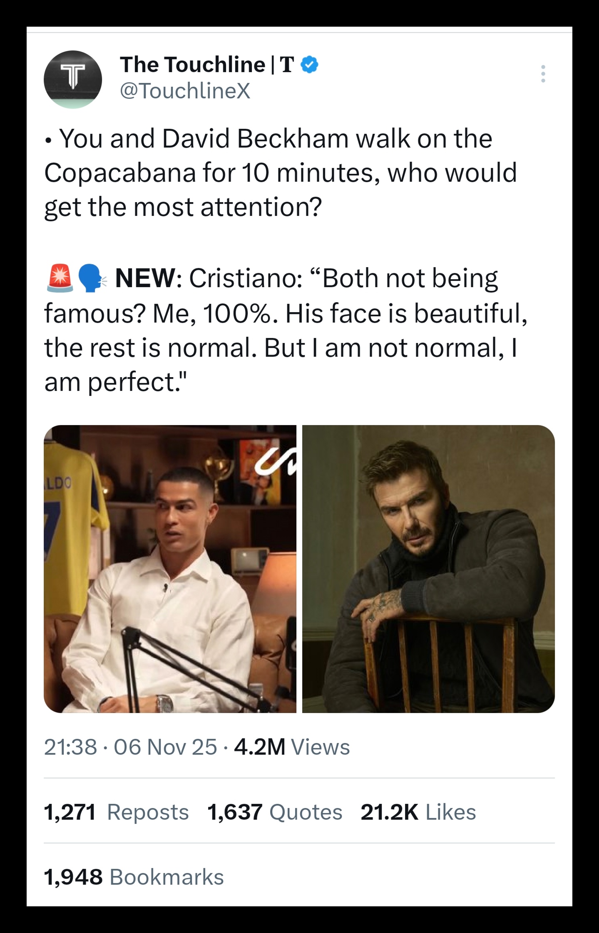Image resolution: width=599 pixels, height=933 pixels.
Task: Show the 21.2K Likes list
Action: [418, 812]
